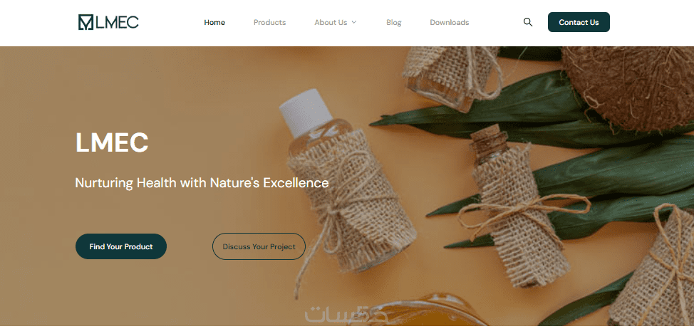Screen dimensions: 694x329
Task: Click the Find Your Product button
Action: 121,246
